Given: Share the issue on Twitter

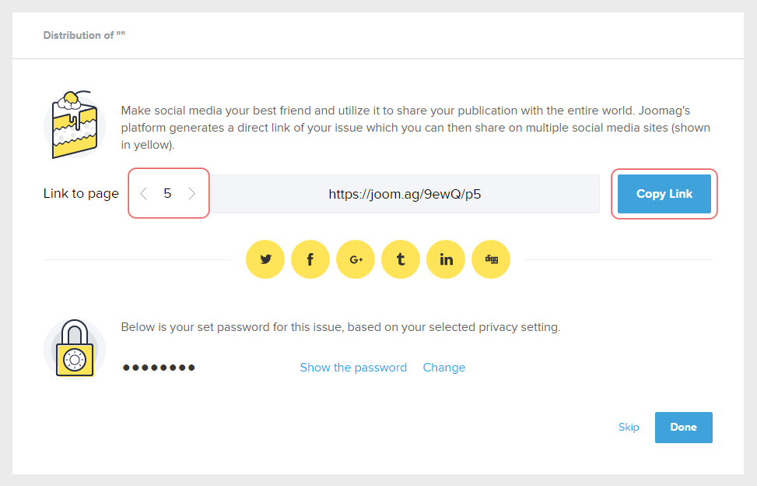Looking at the screenshot, I should [x=265, y=259].
